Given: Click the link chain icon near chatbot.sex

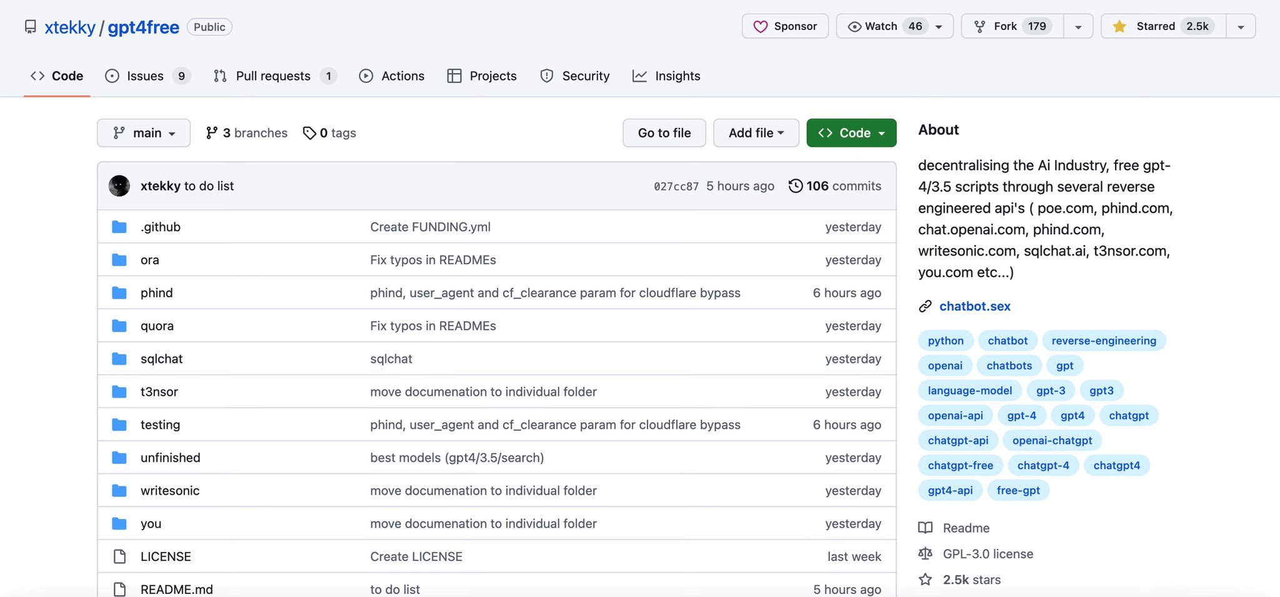Looking at the screenshot, I should click(924, 306).
